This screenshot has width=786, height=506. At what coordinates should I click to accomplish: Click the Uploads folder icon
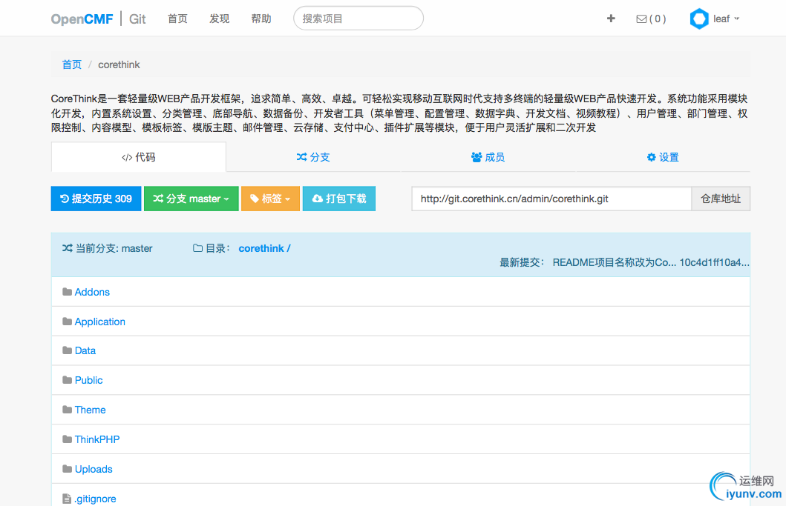(68, 469)
